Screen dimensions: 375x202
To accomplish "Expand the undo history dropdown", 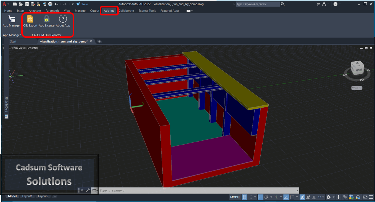I will 60,4.
